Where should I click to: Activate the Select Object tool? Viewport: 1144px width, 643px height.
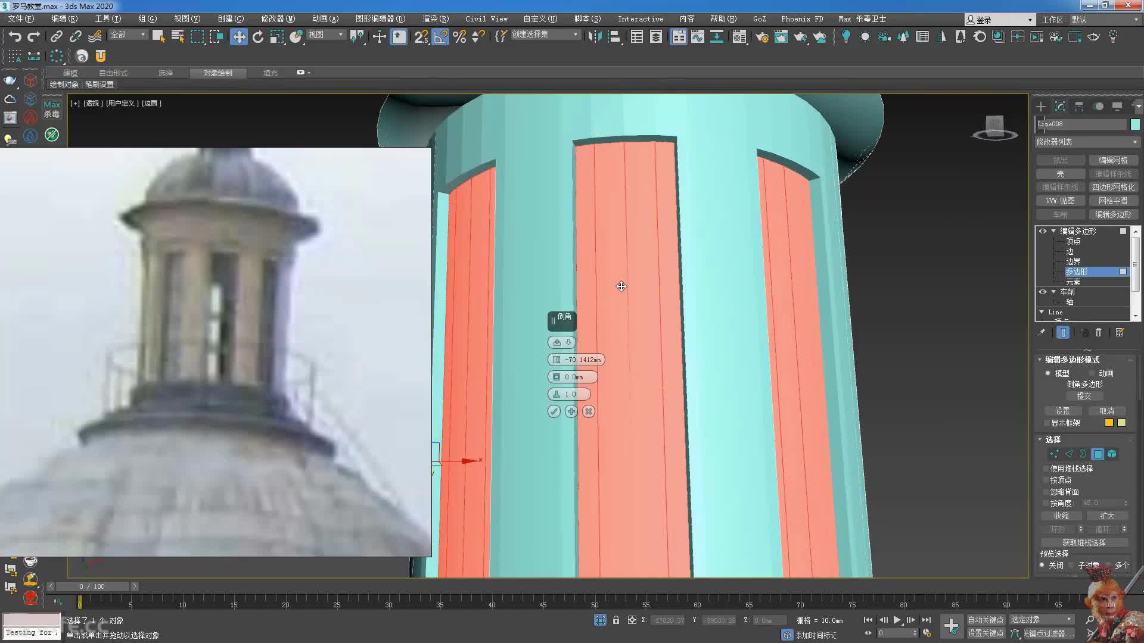tap(158, 36)
